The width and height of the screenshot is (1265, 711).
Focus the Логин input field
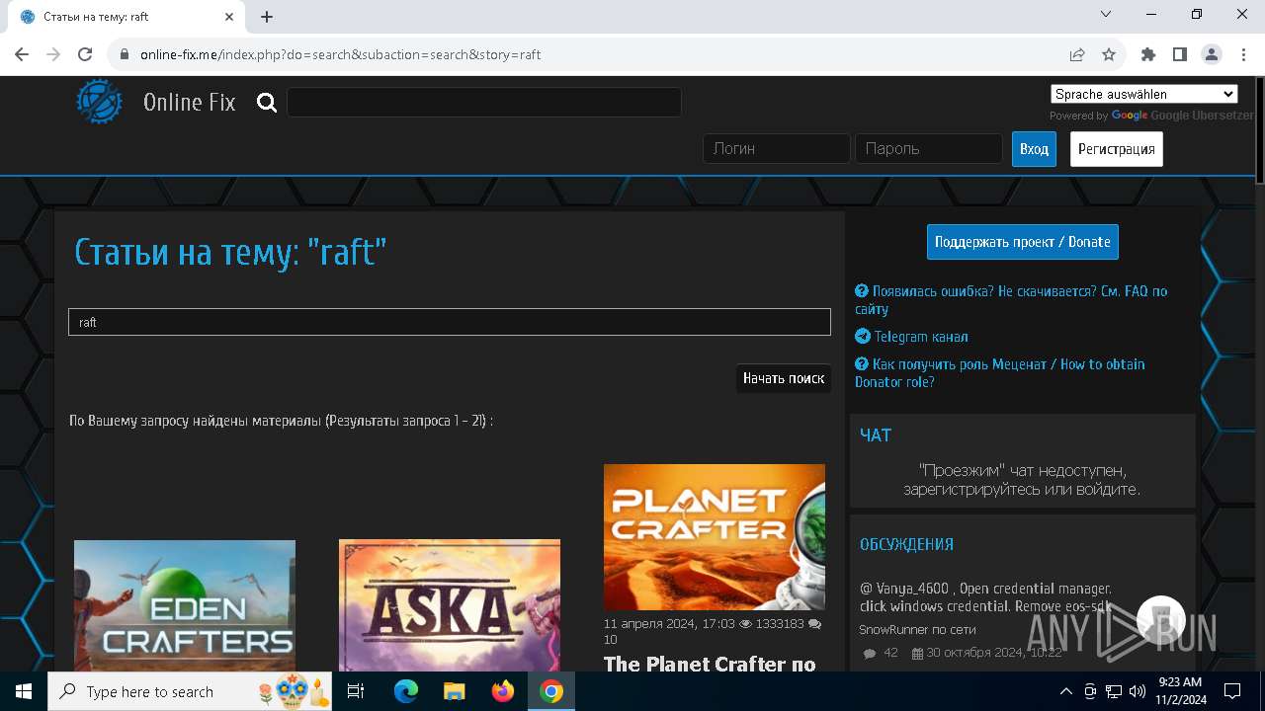(777, 148)
